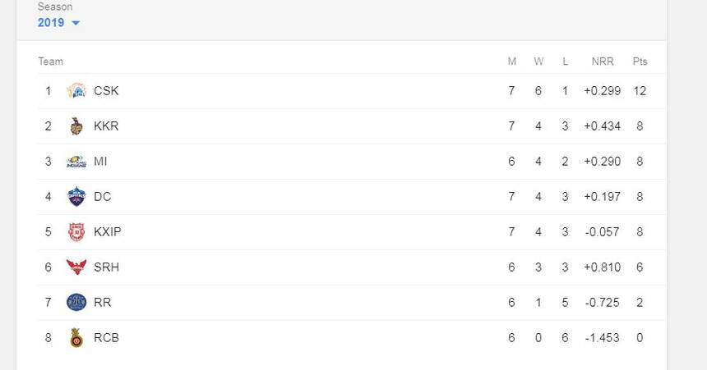Click the Team column header
The image size is (707, 370).
coord(50,62)
